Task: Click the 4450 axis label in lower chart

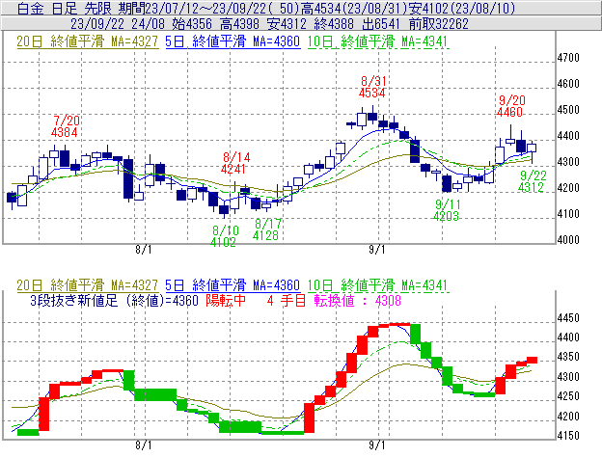Action: [x=568, y=318]
